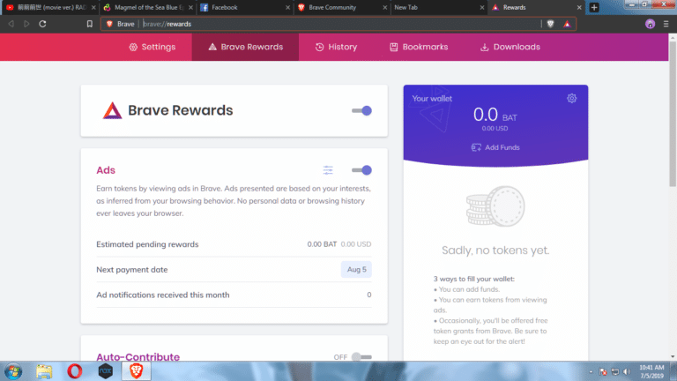Viewport: 677px width, 381px height.
Task: Bookmark this page with bookmark icon
Action: coord(89,24)
